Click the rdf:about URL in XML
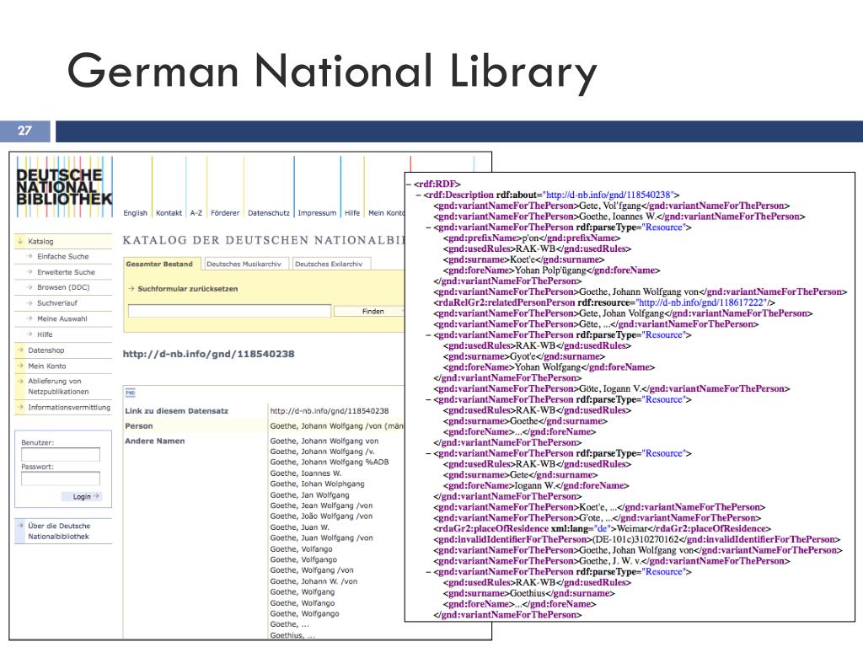The width and height of the screenshot is (863, 647). [x=608, y=195]
